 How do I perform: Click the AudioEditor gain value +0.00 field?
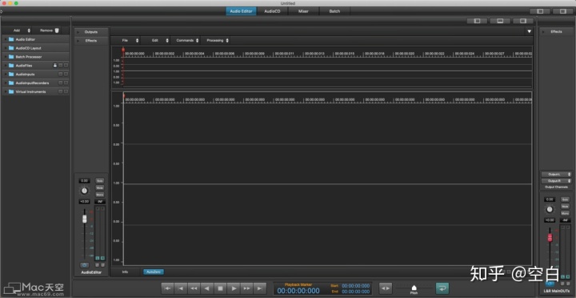pyautogui.click(x=85, y=202)
